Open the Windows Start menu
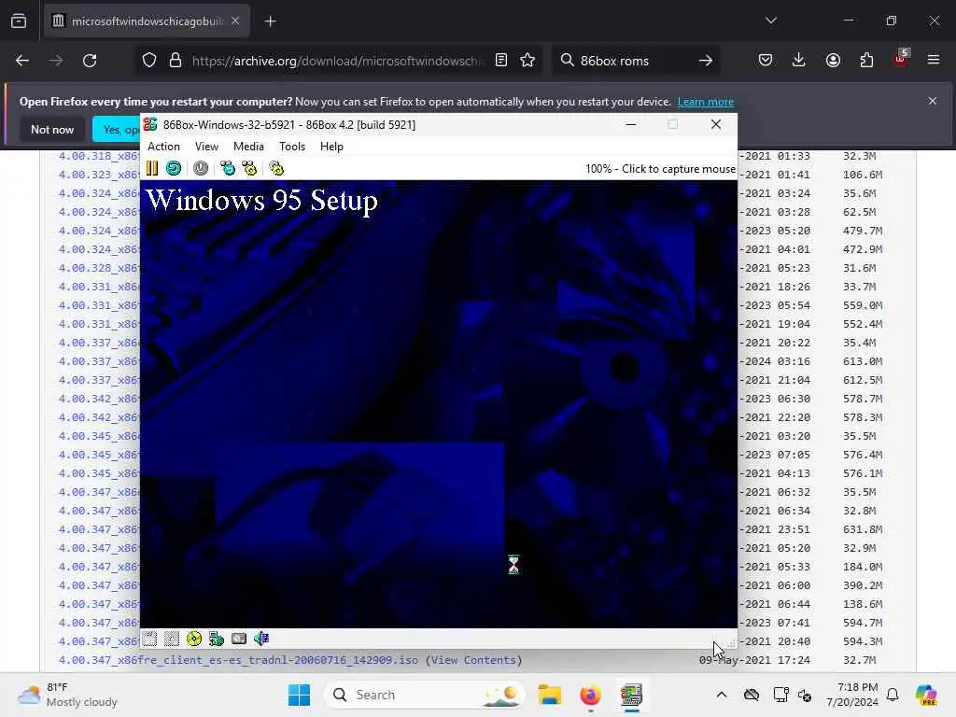 tap(299, 695)
